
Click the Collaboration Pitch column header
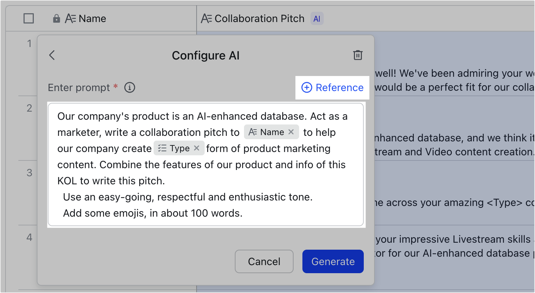click(x=259, y=18)
